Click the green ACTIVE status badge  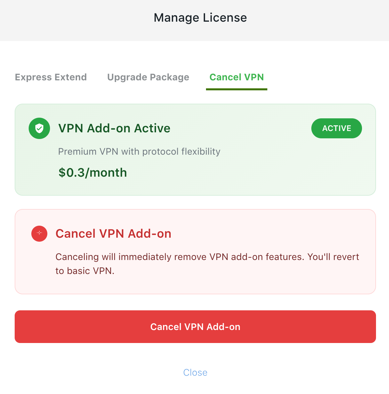[x=336, y=128]
